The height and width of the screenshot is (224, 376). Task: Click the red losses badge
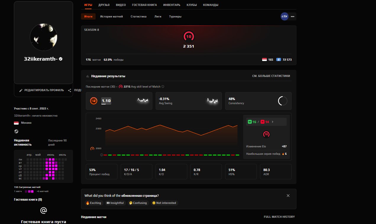click(262, 122)
